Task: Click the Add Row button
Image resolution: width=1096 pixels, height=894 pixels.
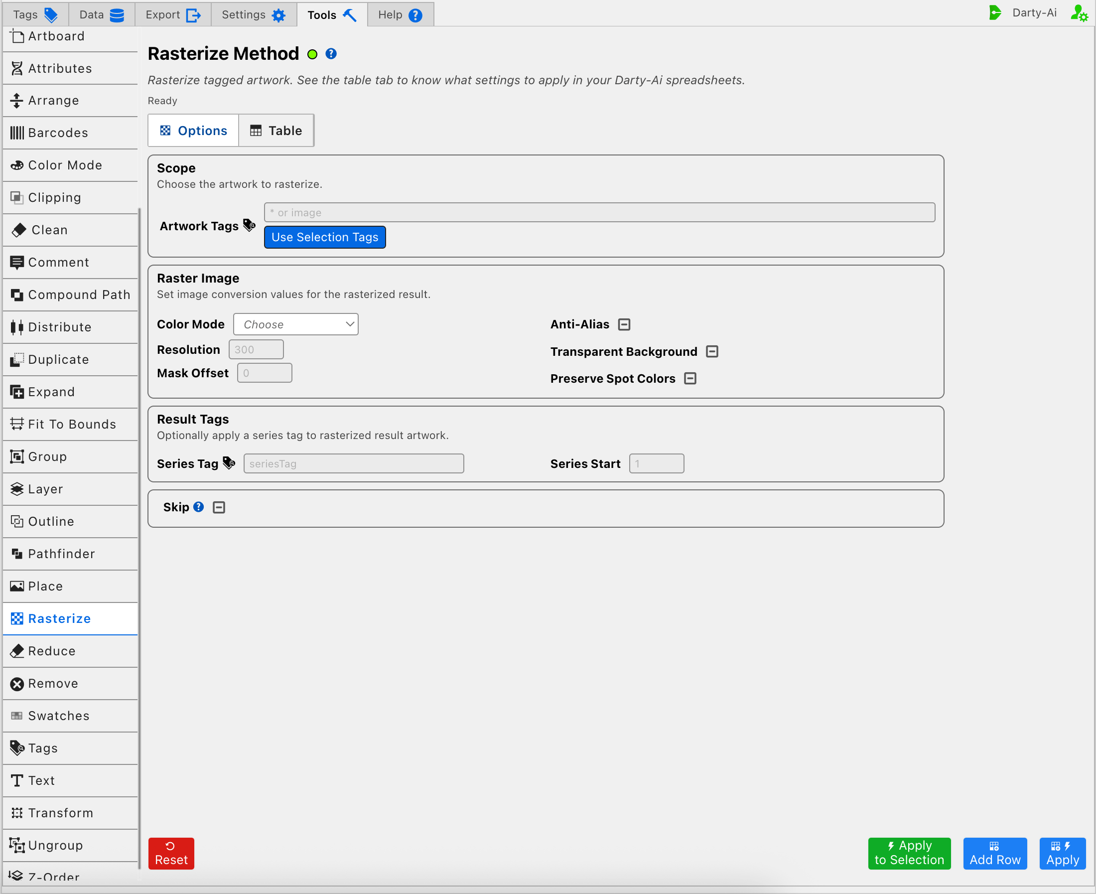Action: [994, 853]
